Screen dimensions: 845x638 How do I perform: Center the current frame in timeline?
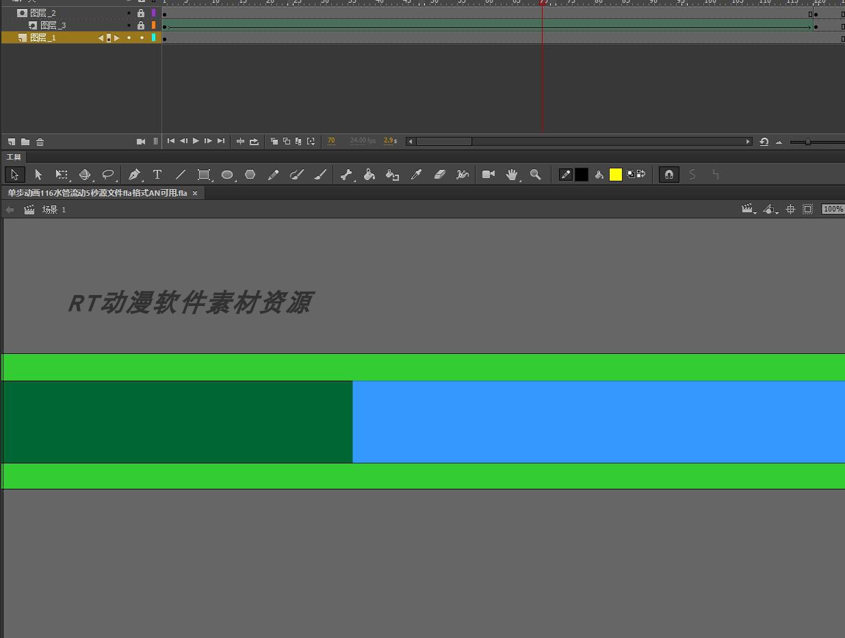pos(240,142)
